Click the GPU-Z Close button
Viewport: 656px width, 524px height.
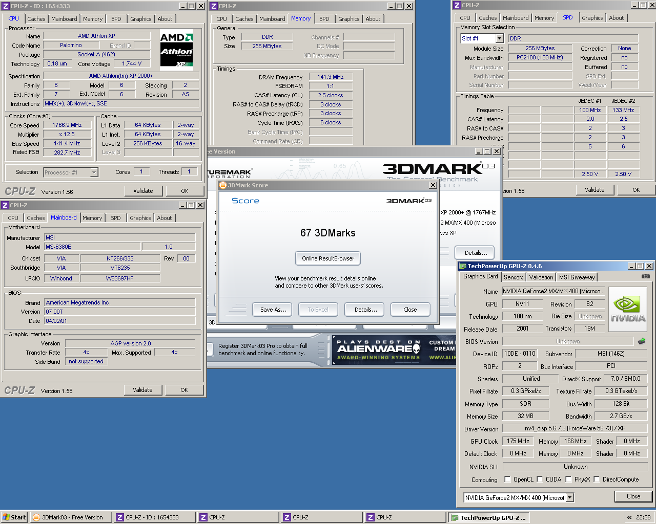pos(633,496)
